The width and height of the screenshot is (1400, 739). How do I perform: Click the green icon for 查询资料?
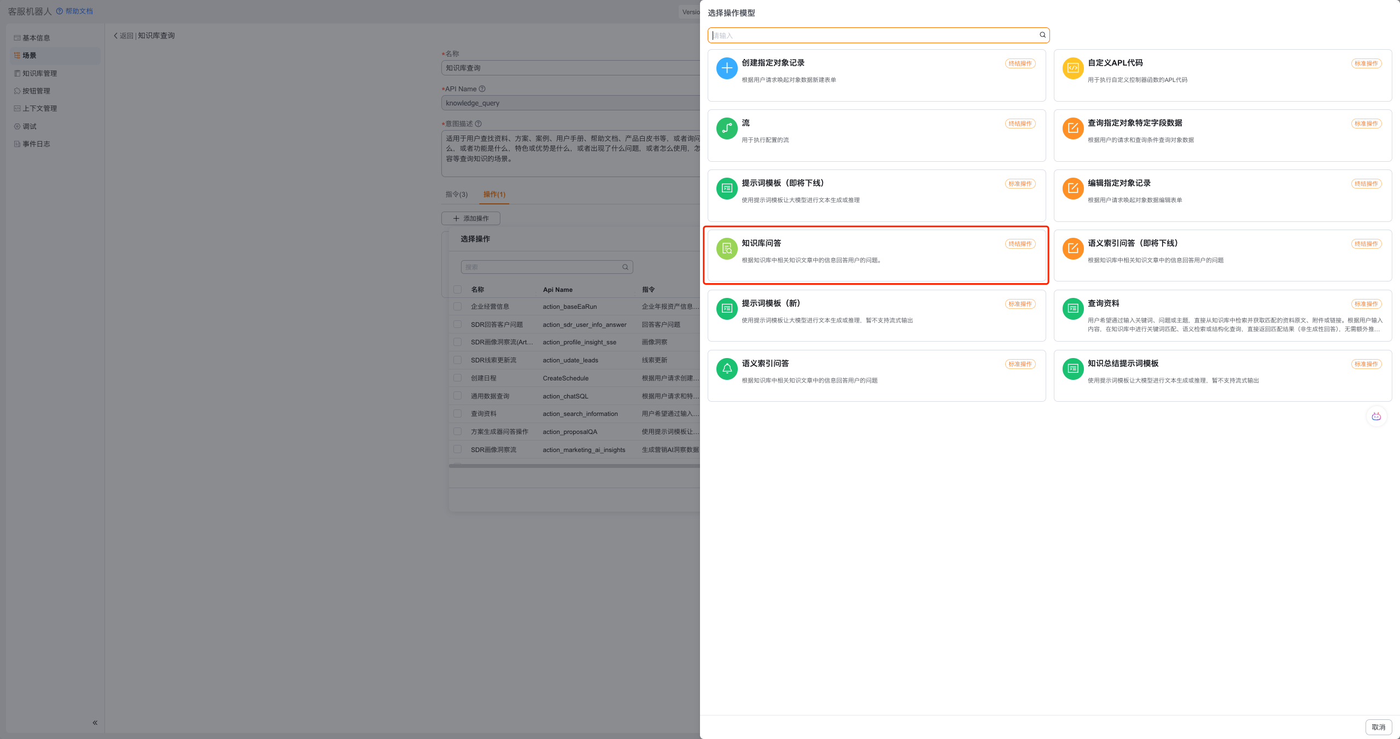click(x=1073, y=309)
